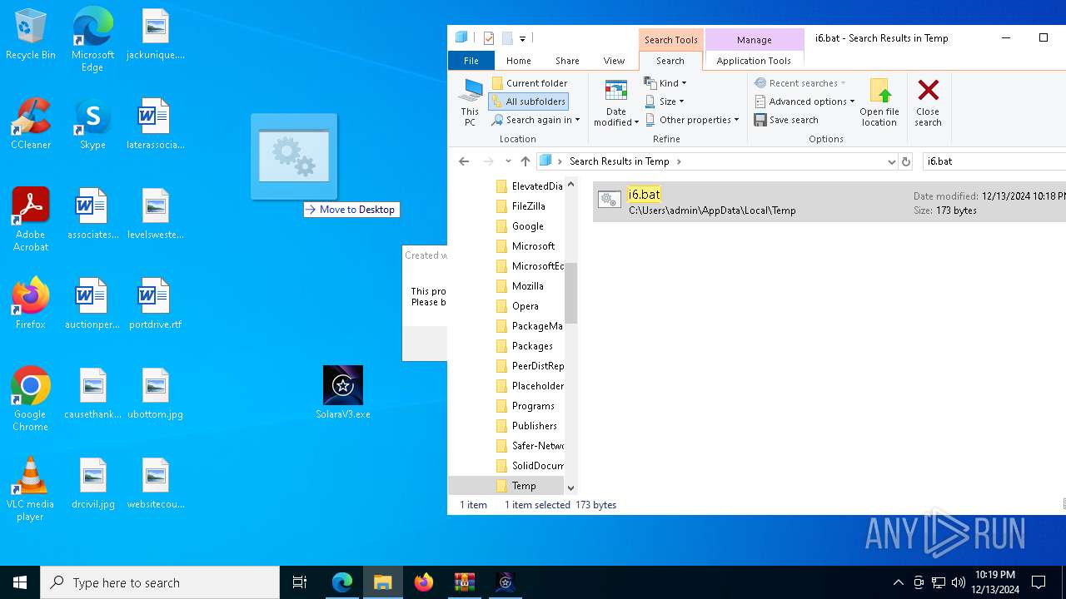
Task: Select ubottom.jpg file on desktop
Action: (156, 394)
